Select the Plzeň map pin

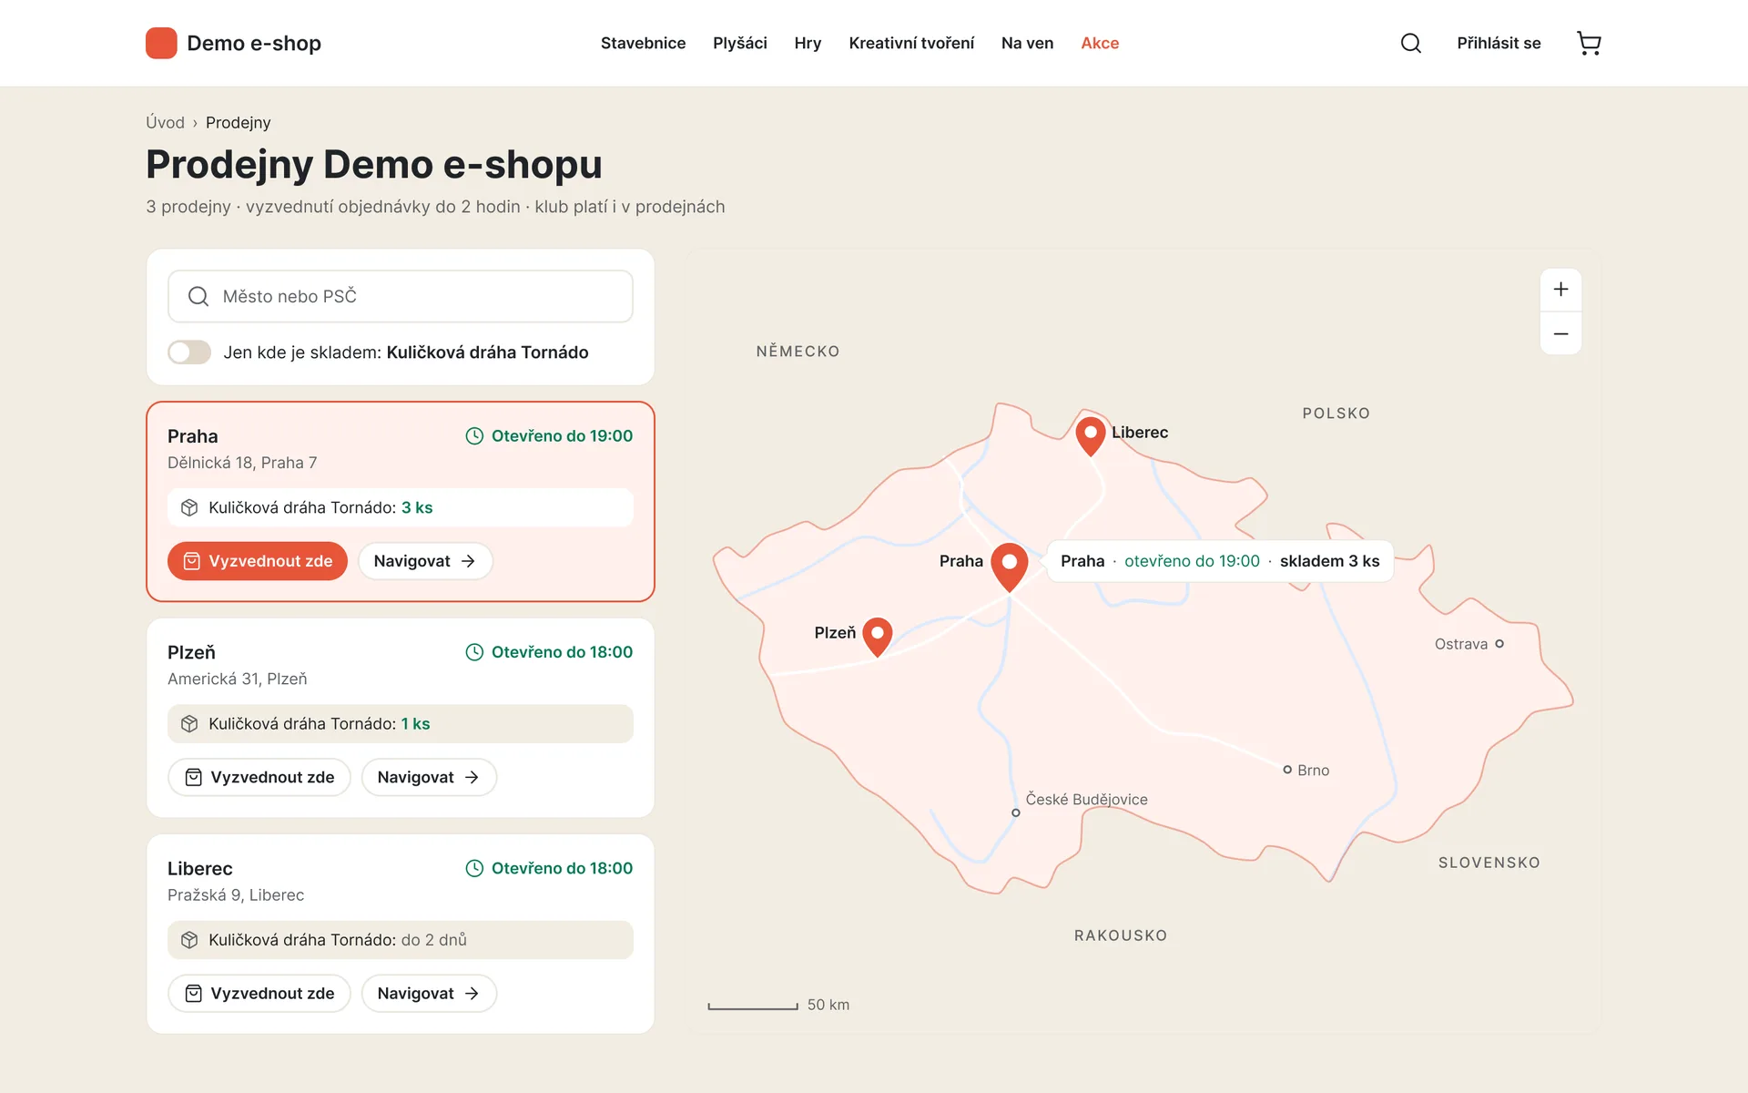[877, 637]
